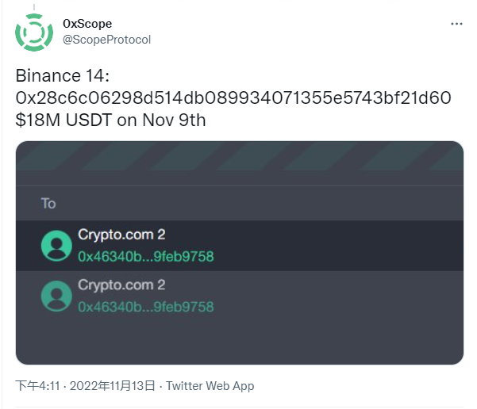Click the empty dark area below recipient rows
Screen dimensions: 477x409
pyautogui.click(x=239, y=342)
